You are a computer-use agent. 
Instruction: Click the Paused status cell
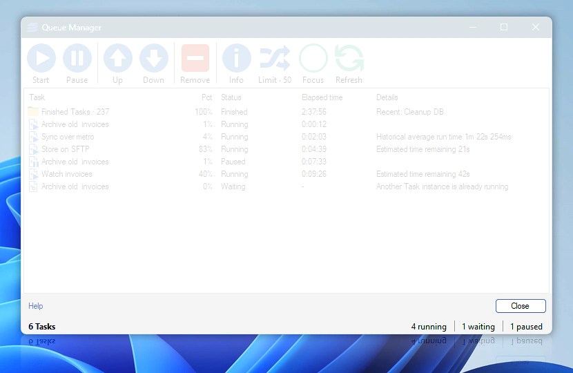233,162
